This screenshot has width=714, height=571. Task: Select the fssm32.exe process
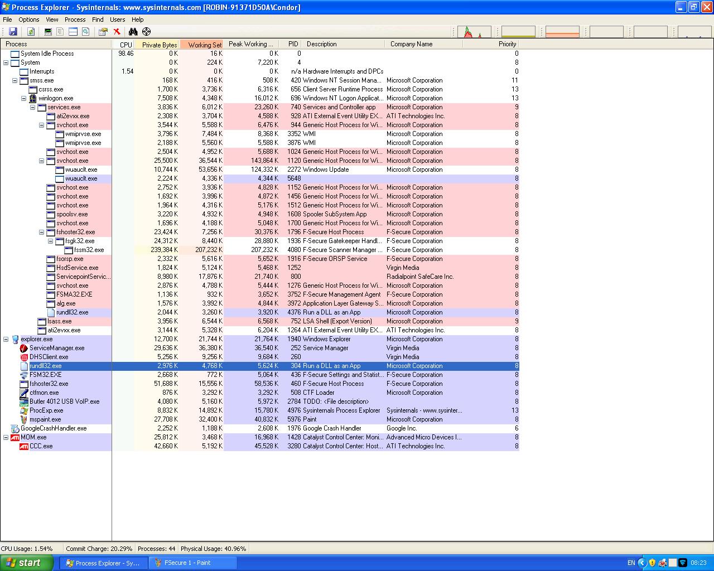(89, 250)
